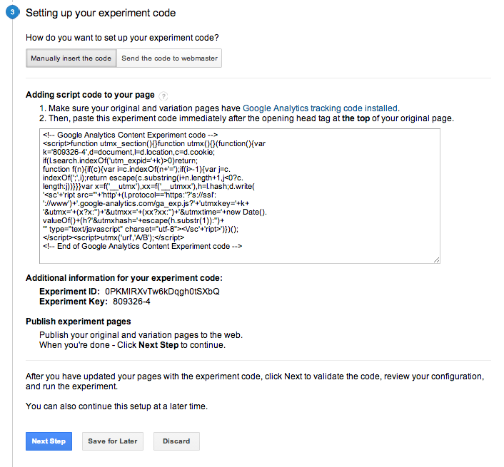Image resolution: width=504 pixels, height=467 pixels.
Task: Click the Additional information for your experiment heading
Action: tap(124, 278)
